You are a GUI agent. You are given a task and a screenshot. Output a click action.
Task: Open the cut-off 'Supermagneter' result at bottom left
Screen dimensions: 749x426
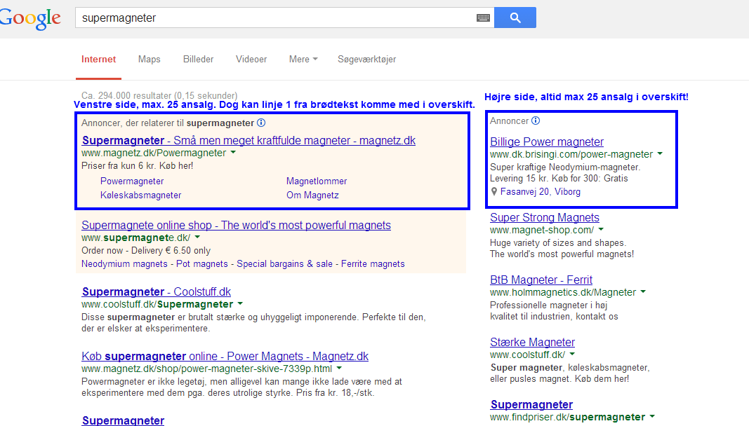(x=124, y=420)
